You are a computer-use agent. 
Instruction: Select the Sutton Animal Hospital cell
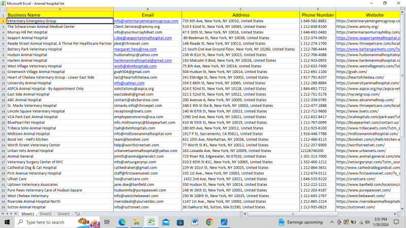(x=60, y=207)
